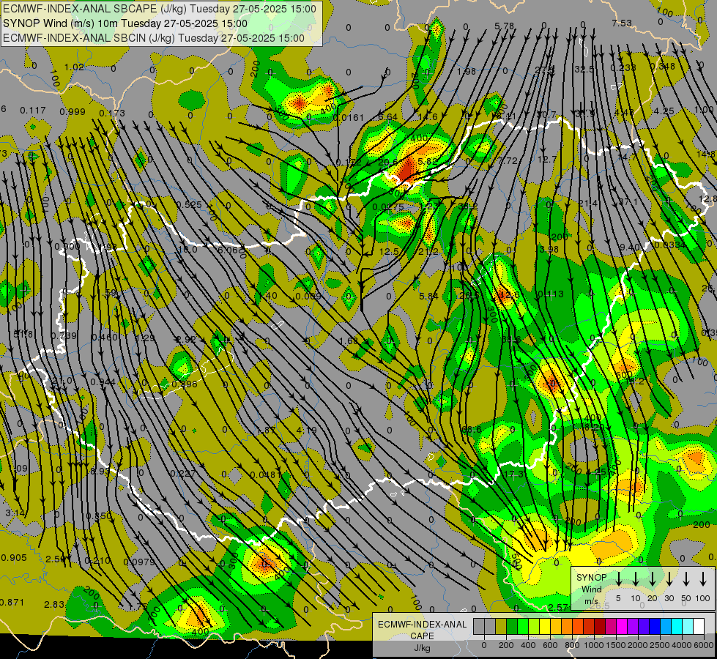Pick the dark green CAPE legend swatch
The height and width of the screenshot is (659, 717).
click(x=512, y=626)
